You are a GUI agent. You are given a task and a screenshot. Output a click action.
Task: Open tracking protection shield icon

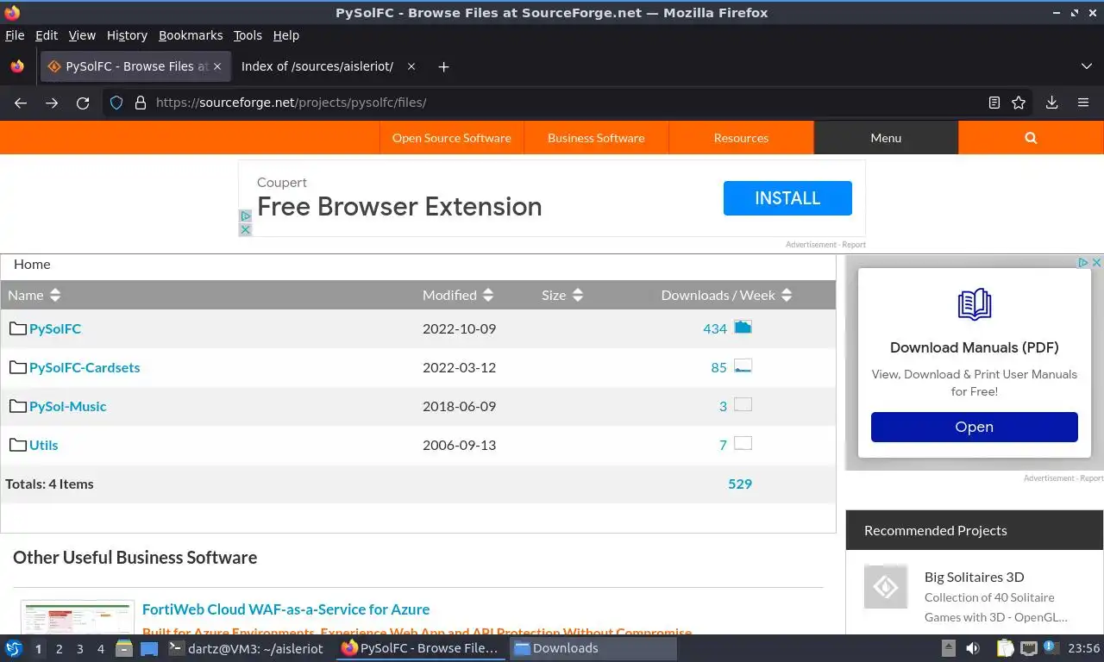click(116, 103)
